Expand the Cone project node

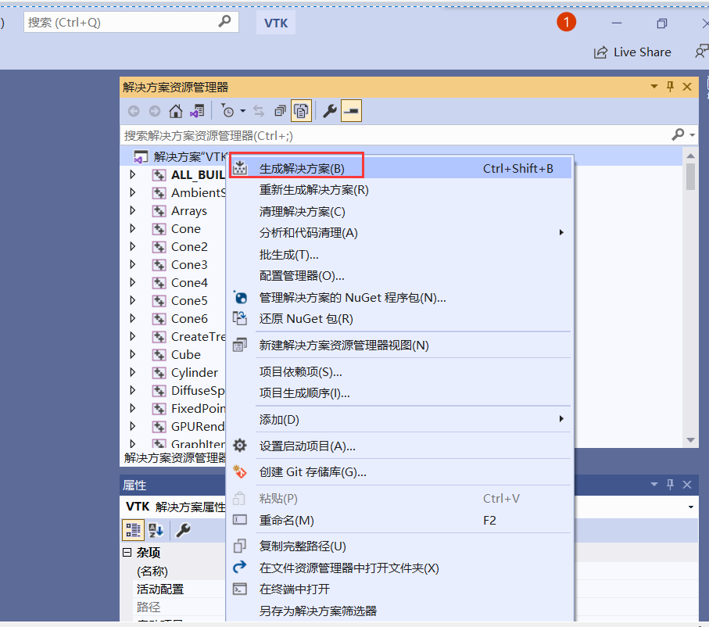(x=132, y=228)
